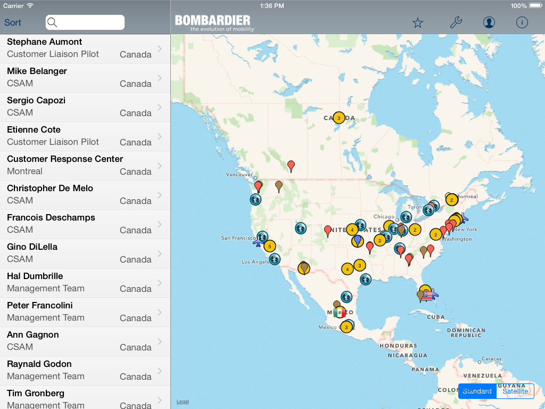Image resolution: width=545 pixels, height=409 pixels.
Task: Tap the globe marker on Texas coast
Action: pyautogui.click(x=365, y=279)
